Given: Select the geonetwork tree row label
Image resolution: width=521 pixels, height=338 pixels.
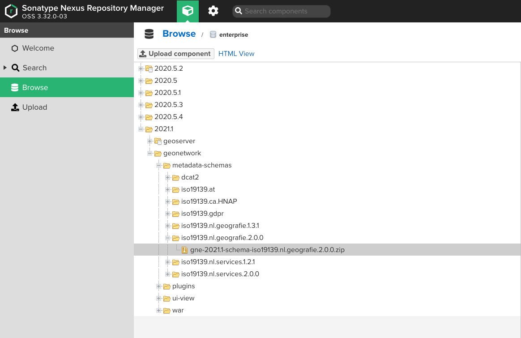Looking at the screenshot, I should click(x=182, y=153).
